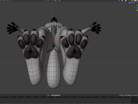The image size is (138, 104).
Task: Jump to previous keyframe
Action: [53, 95]
